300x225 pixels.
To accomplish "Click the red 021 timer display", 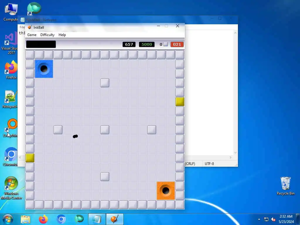I will click(x=177, y=45).
